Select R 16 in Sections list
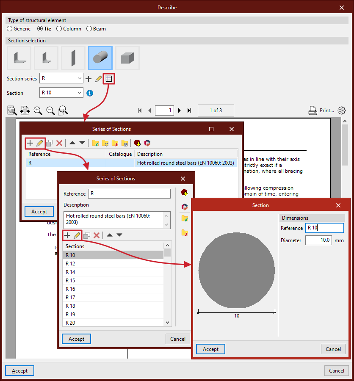The width and height of the screenshot is (354, 381). pos(113,289)
